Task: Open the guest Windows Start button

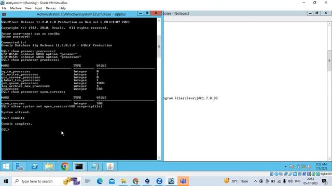Action: [x=6, y=166]
